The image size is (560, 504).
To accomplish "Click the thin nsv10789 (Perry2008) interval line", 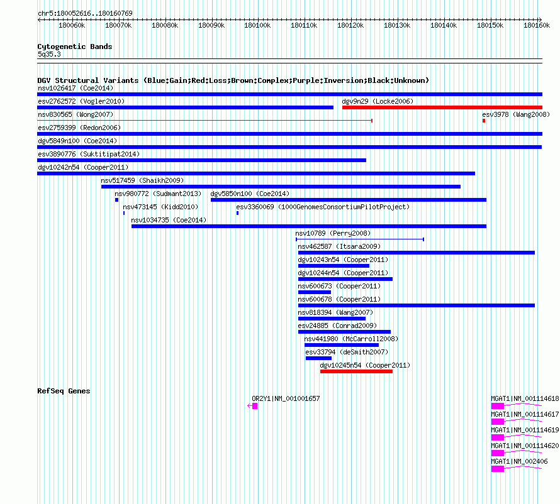I will (360, 239).
